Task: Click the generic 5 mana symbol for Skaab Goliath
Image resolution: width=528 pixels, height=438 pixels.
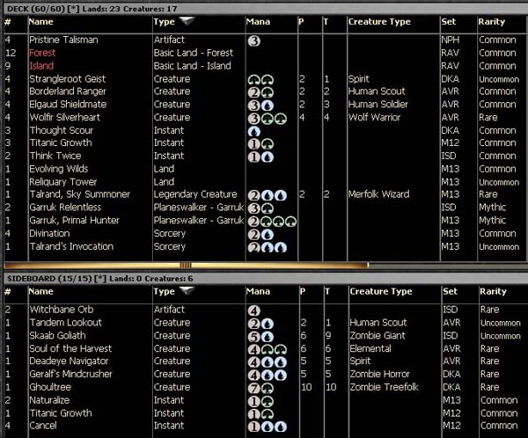Action: tap(254, 337)
